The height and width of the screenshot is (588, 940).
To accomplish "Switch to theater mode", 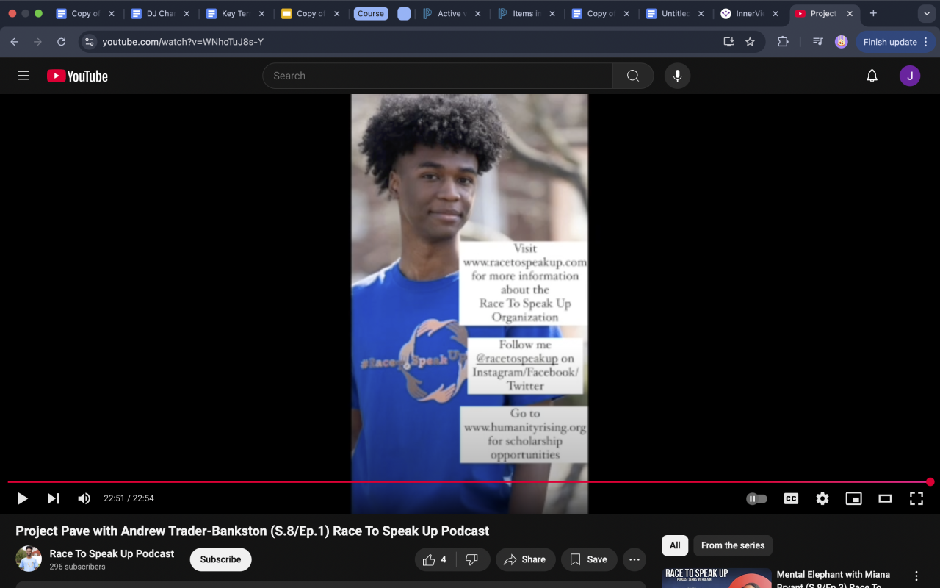I will (x=885, y=498).
